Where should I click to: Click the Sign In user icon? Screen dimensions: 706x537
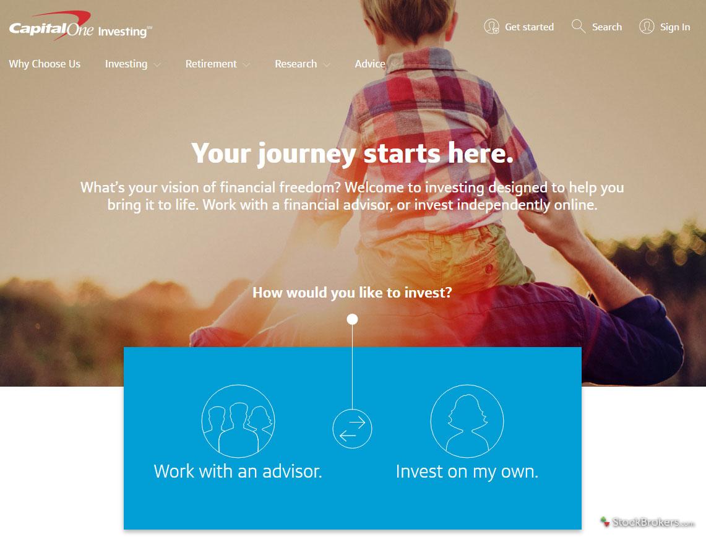coord(647,27)
